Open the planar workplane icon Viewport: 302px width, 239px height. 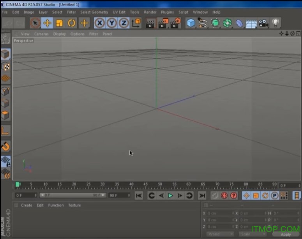tap(6, 173)
